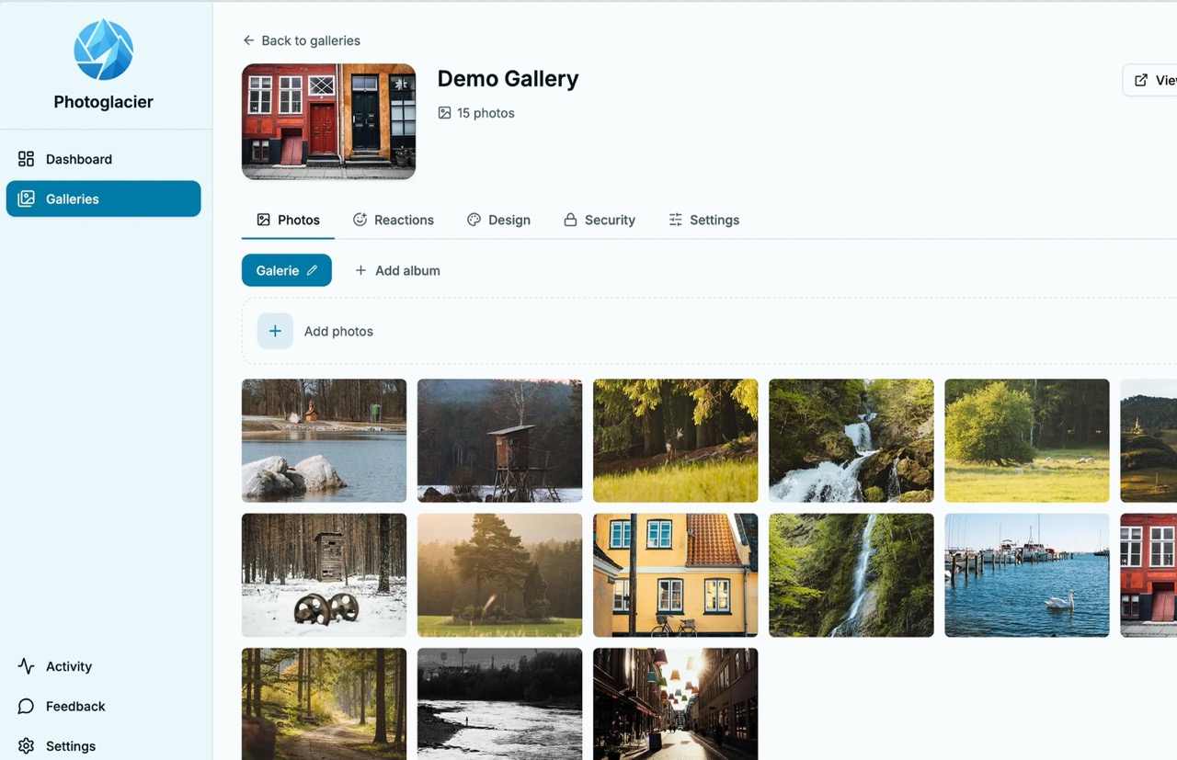Click the Feedback speech bubble icon
1177x760 pixels.
point(23,706)
